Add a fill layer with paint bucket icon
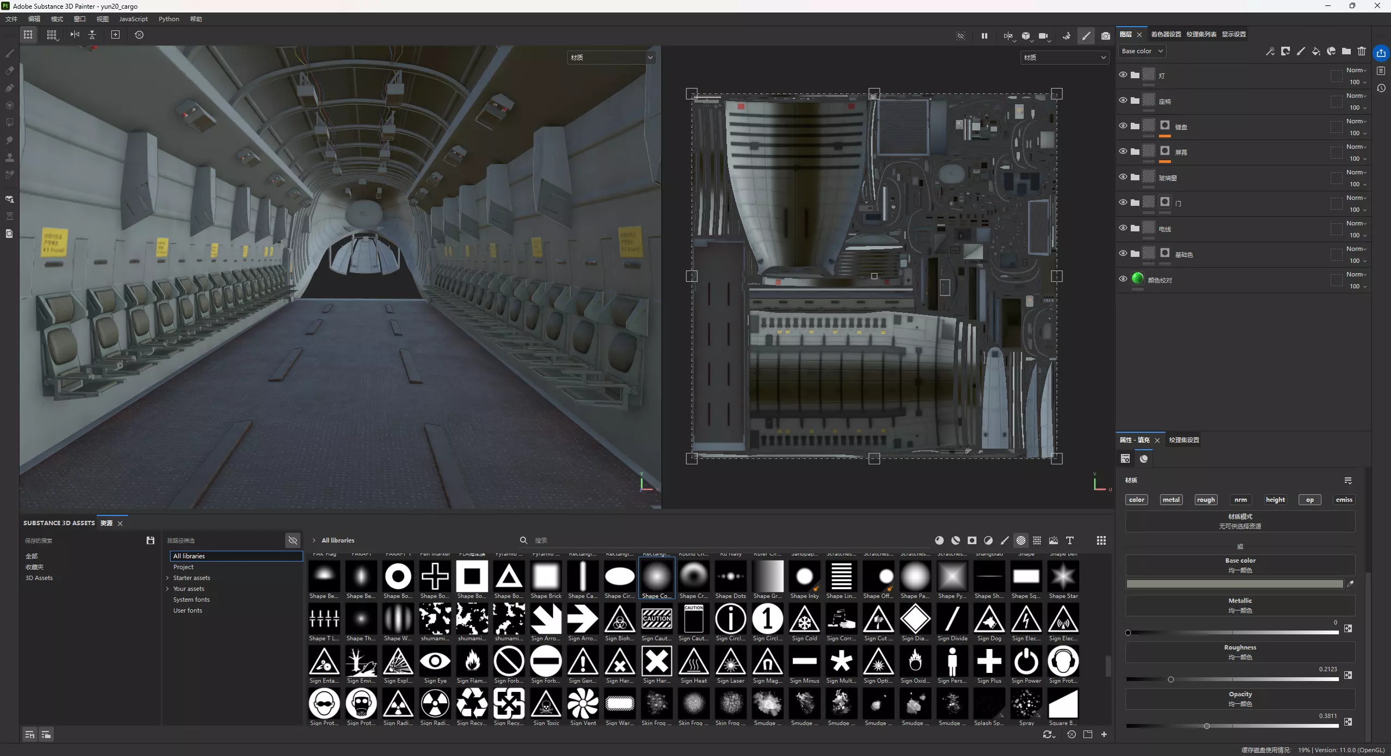1391x756 pixels. coord(1315,51)
